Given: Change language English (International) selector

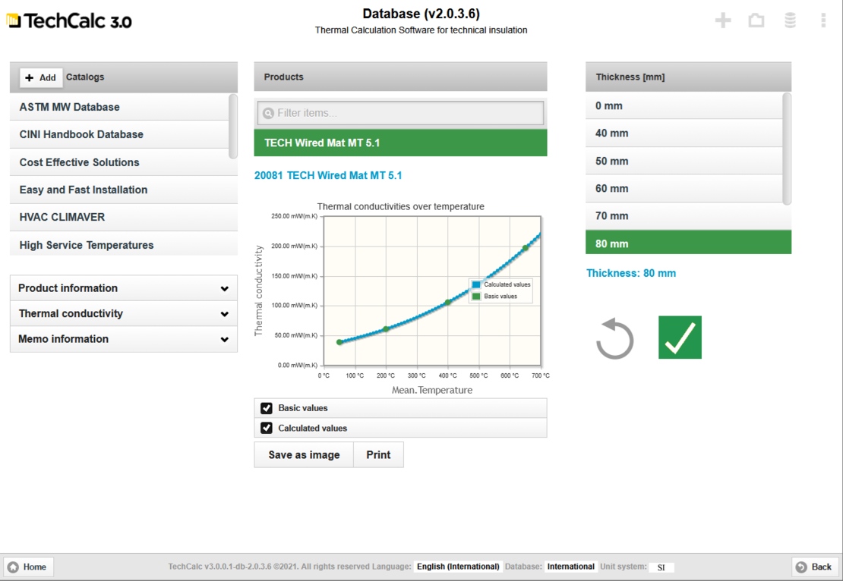Looking at the screenshot, I should 458,567.
